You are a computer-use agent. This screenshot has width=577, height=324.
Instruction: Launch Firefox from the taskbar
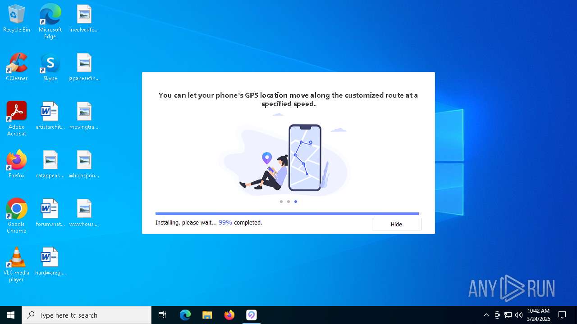[x=229, y=315]
